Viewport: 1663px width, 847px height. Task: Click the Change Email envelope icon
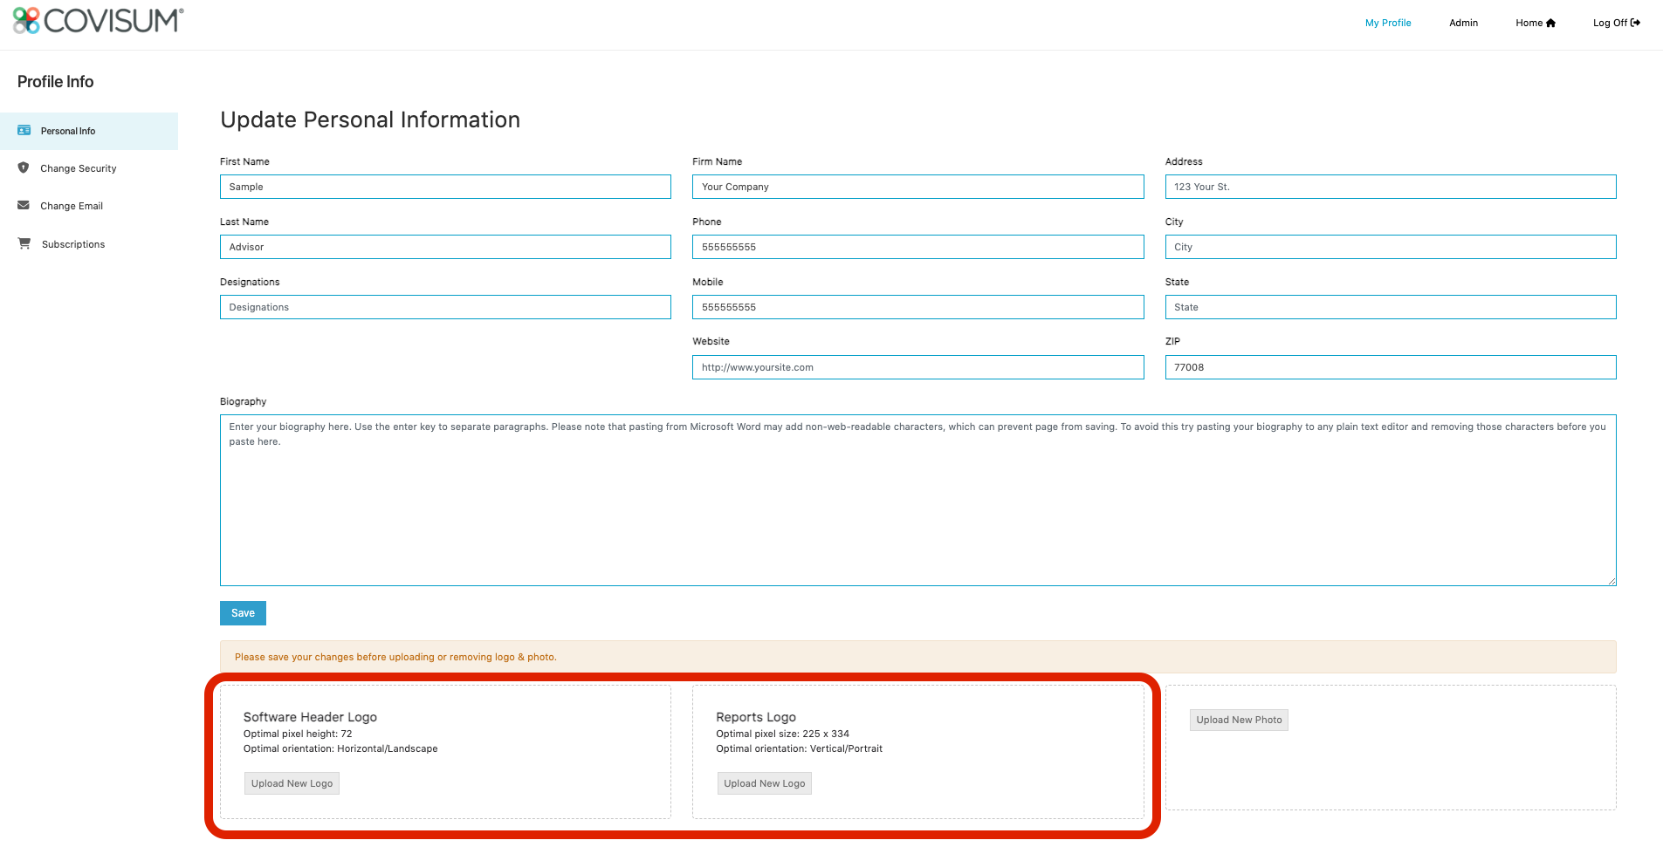tap(24, 206)
